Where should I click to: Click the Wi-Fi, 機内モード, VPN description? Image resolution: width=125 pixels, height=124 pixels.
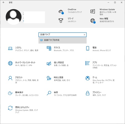24,65
